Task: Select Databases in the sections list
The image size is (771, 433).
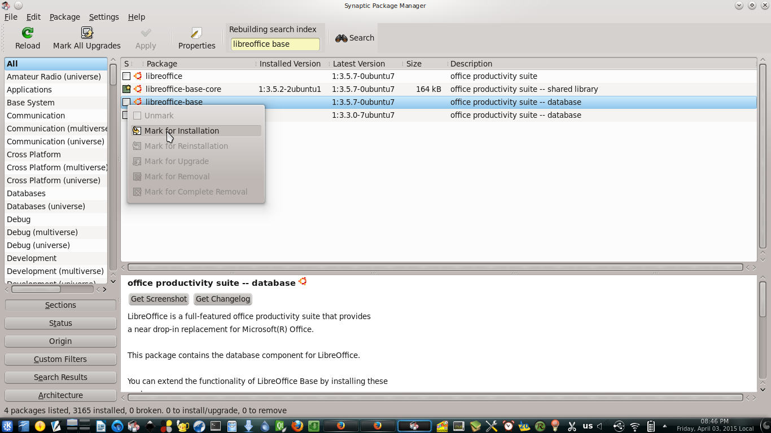Action: click(56, 193)
